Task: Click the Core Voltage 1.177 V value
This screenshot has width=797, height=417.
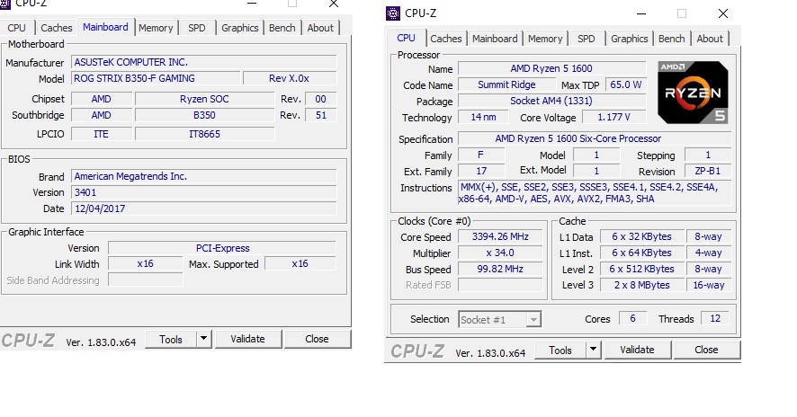Action: [x=614, y=118]
